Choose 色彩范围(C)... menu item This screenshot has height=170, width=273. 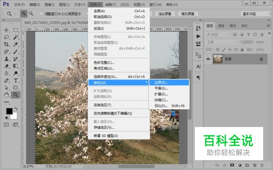(x=119, y=62)
